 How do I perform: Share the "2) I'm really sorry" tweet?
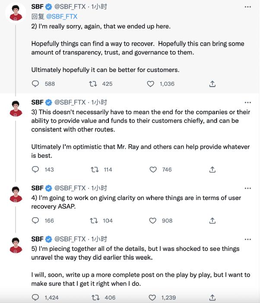coord(212,84)
